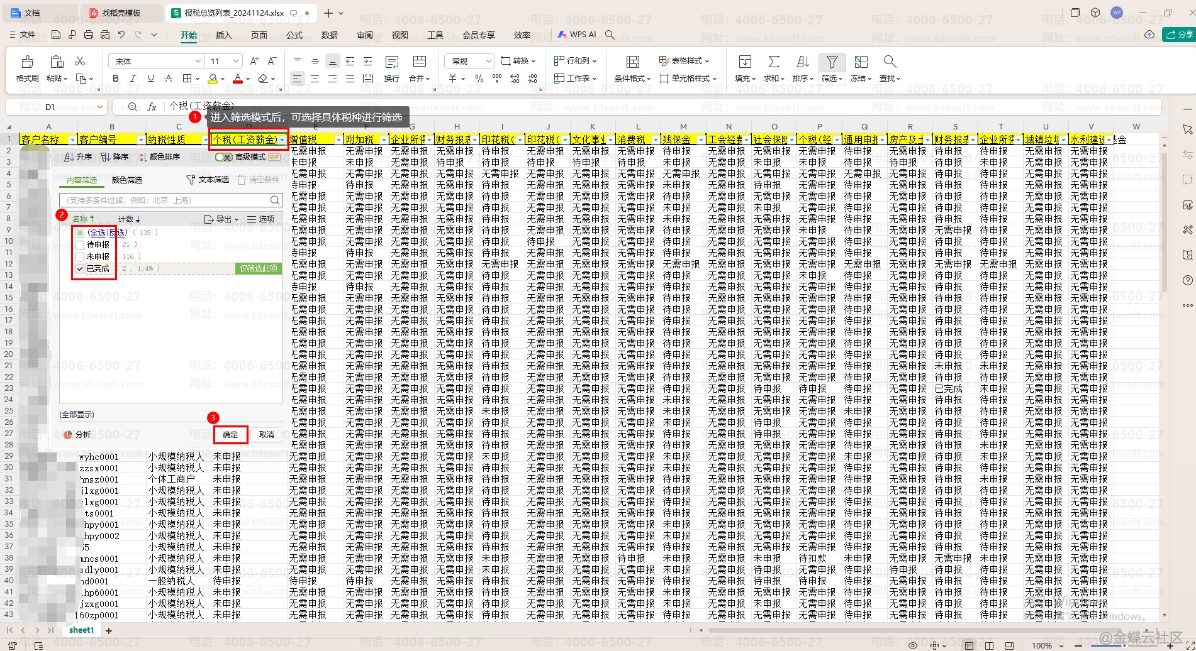Switch to the 颜色筛选 tab
Viewport: 1196px width, 651px height.
coord(126,180)
